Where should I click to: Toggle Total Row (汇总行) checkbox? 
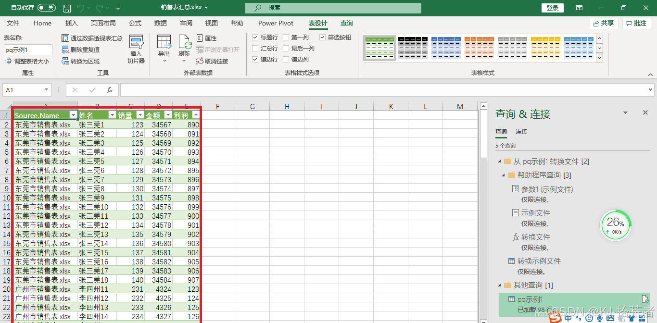pos(255,48)
